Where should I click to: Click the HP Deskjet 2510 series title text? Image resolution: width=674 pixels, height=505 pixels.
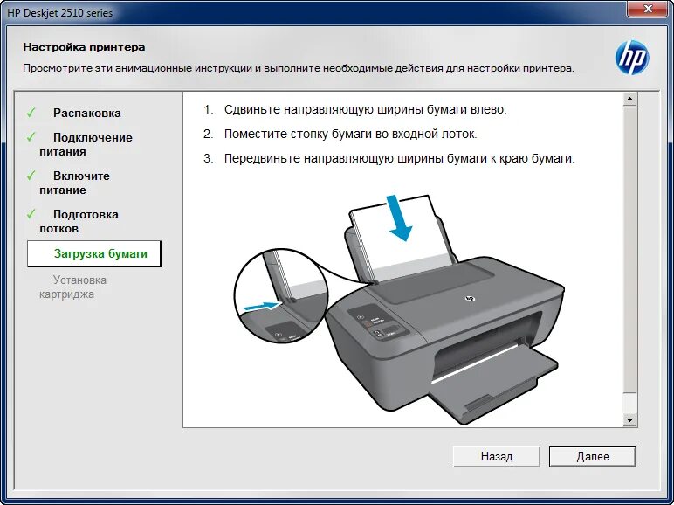(59, 13)
